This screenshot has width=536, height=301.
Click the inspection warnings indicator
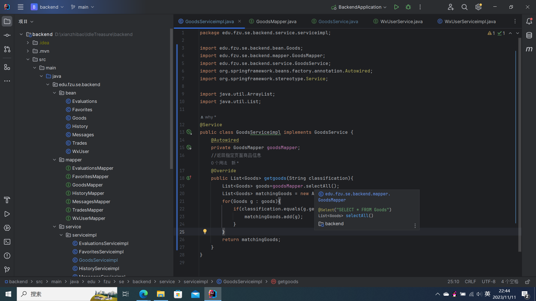pyautogui.click(x=496, y=33)
